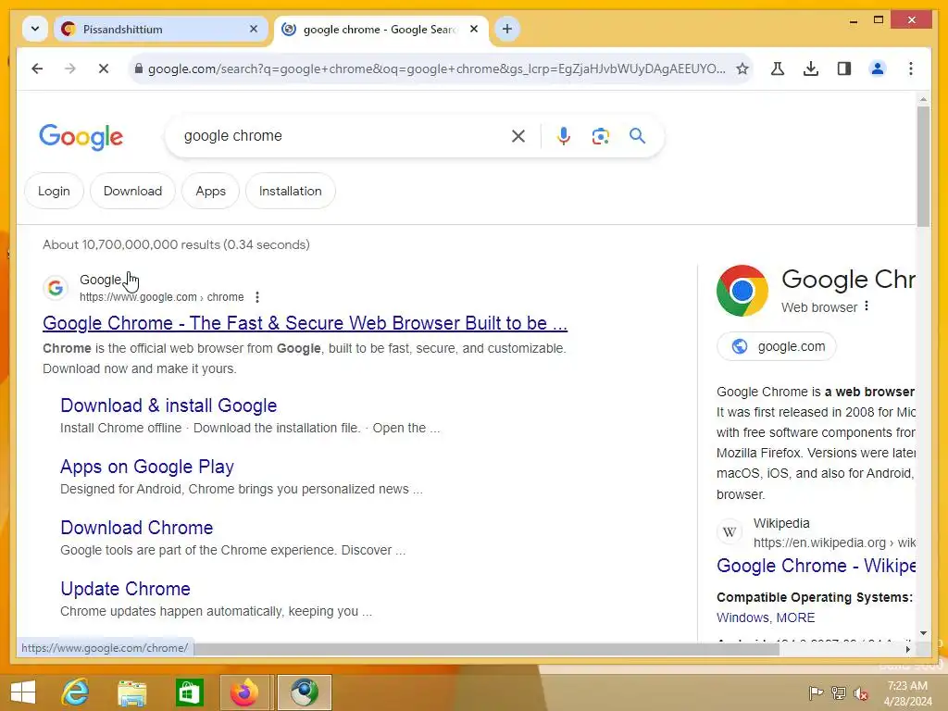Open the tab search dropdown arrow
The width and height of the screenshot is (948, 711).
[x=35, y=29]
